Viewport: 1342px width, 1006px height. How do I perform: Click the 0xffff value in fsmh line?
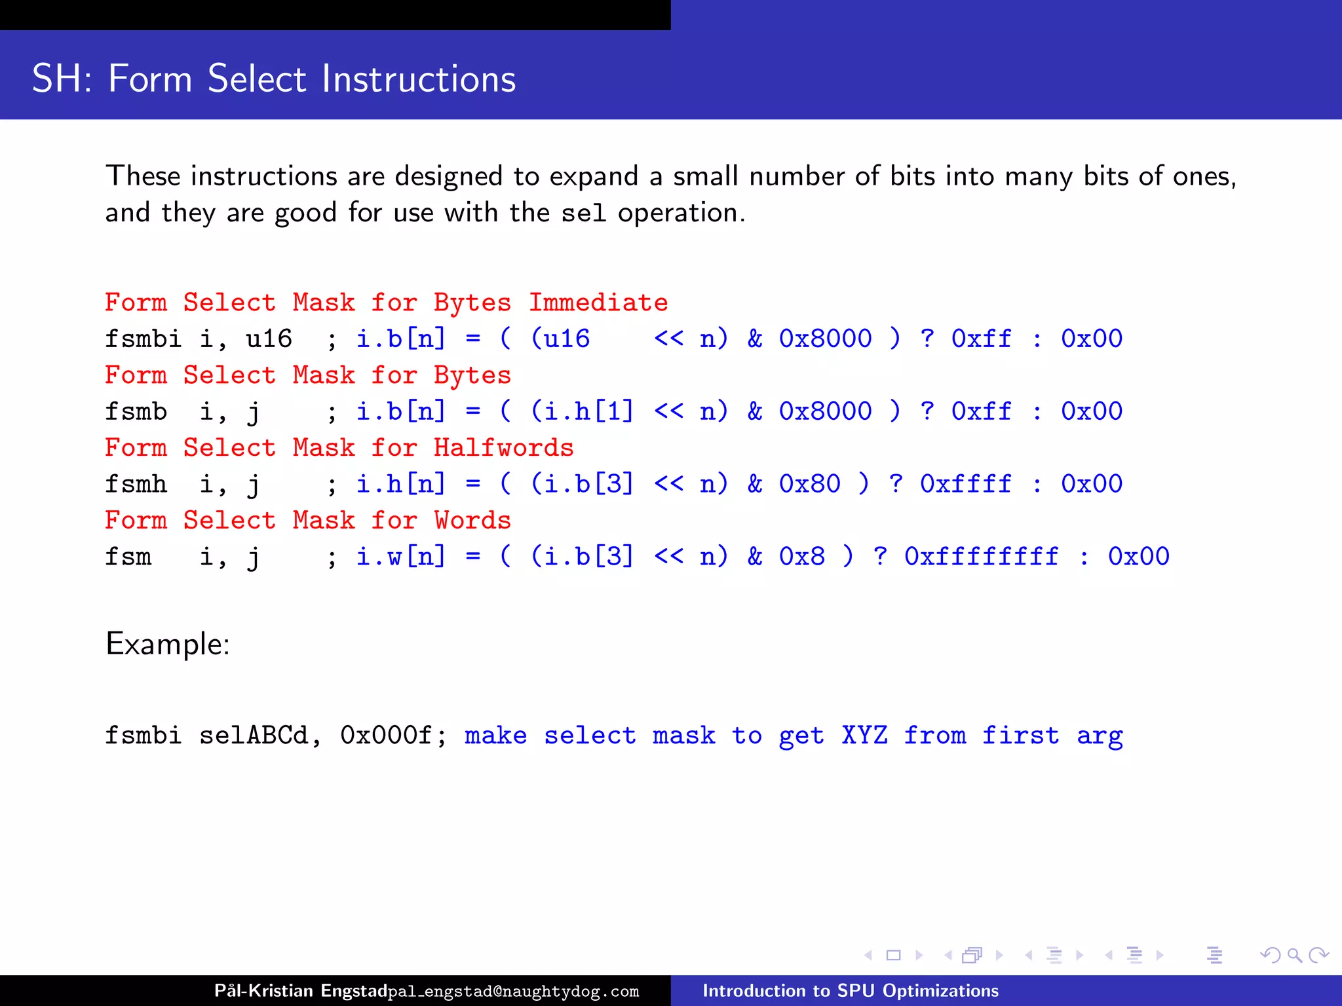click(x=966, y=484)
